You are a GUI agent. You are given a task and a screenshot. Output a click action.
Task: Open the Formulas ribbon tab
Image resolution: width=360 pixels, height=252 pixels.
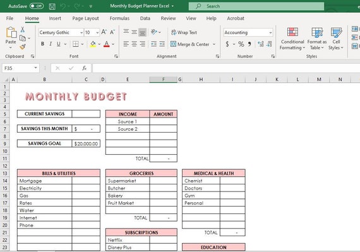click(x=119, y=18)
